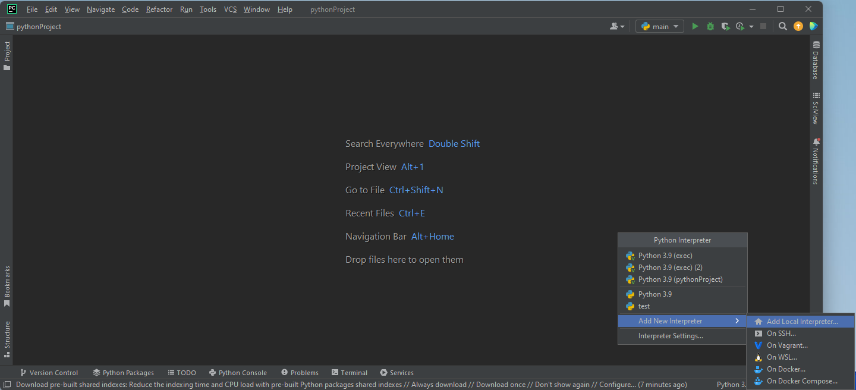The width and height of the screenshot is (856, 390).
Task: Click the pythonProject navigation bar breadcrumb
Action: 39,26
